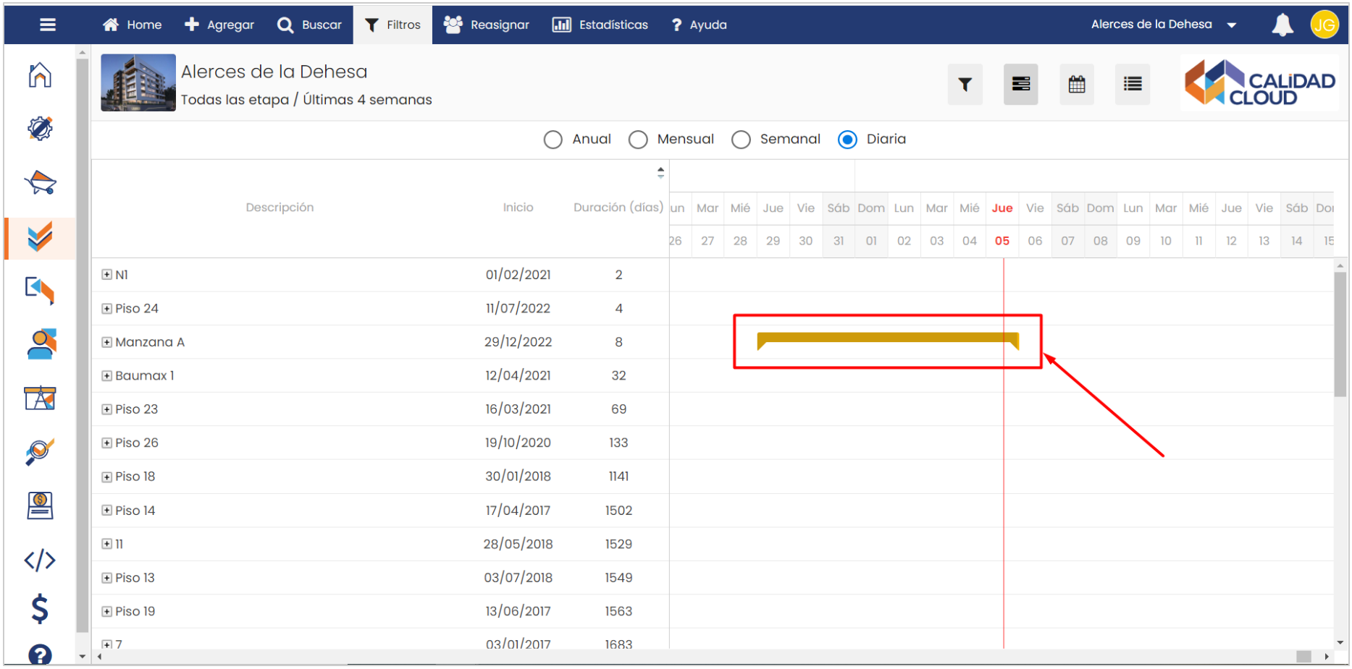
Task: Open the wheelbarrow sidebar icon
Action: pos(41,183)
